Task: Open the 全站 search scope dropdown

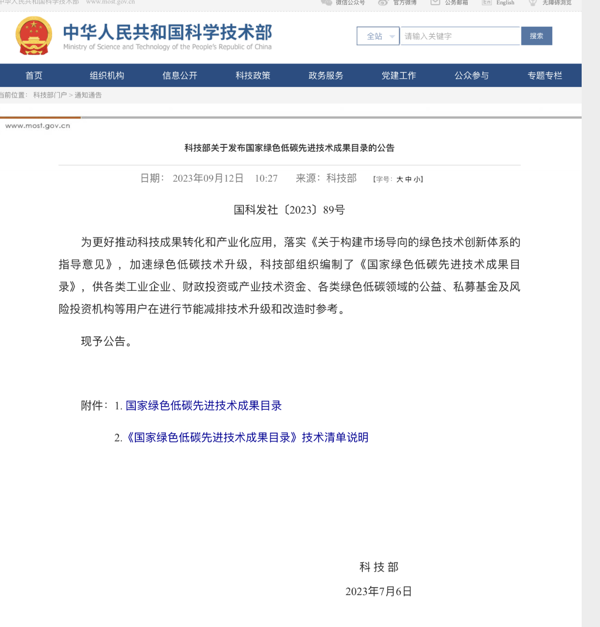Action: click(x=378, y=36)
